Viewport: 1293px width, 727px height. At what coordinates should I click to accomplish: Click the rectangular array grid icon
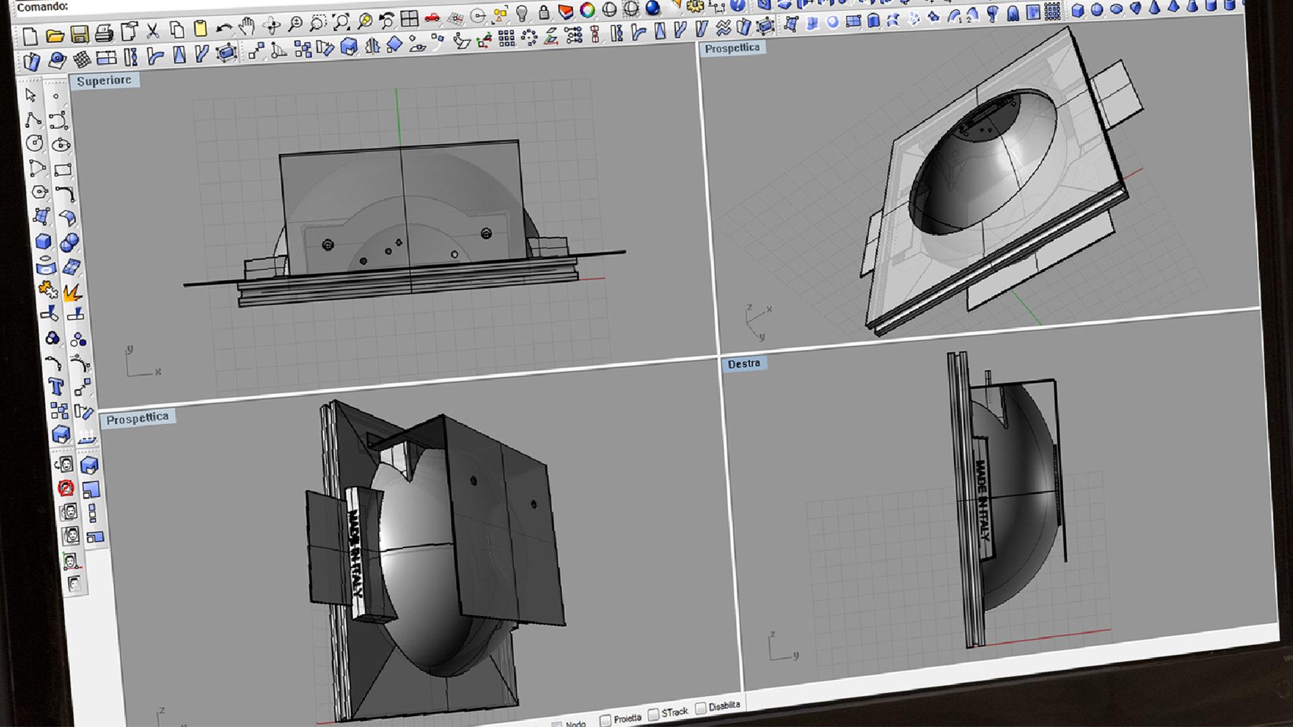tap(506, 38)
